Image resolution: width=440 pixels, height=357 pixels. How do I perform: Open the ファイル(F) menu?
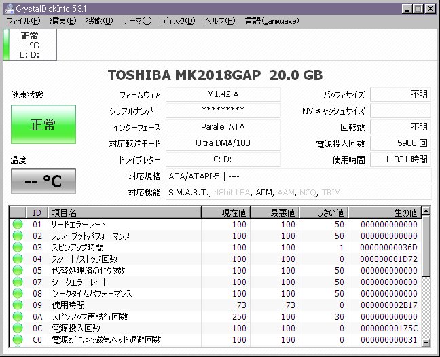click(x=24, y=21)
